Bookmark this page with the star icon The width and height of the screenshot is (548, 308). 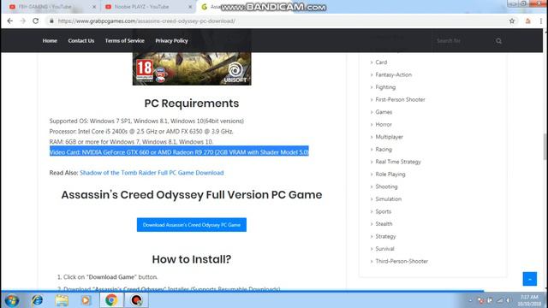tap(512, 21)
